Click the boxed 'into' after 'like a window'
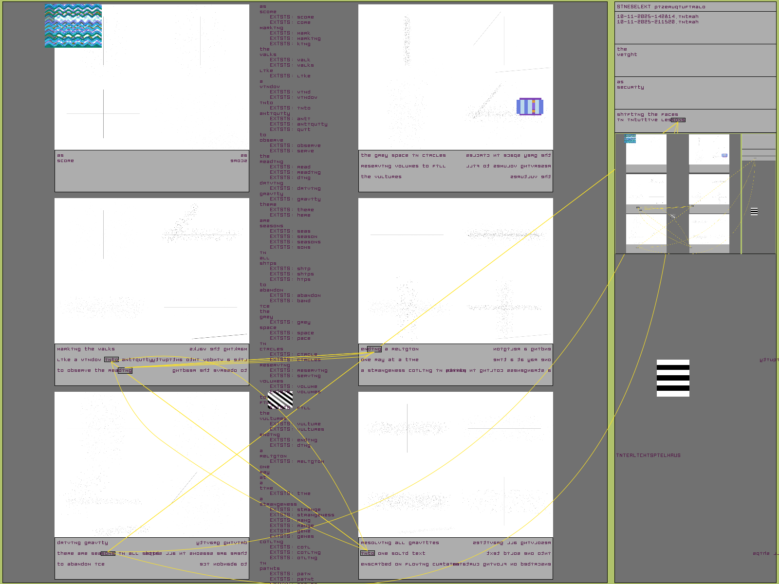Image resolution: width=779 pixels, height=584 pixels. pyautogui.click(x=111, y=360)
